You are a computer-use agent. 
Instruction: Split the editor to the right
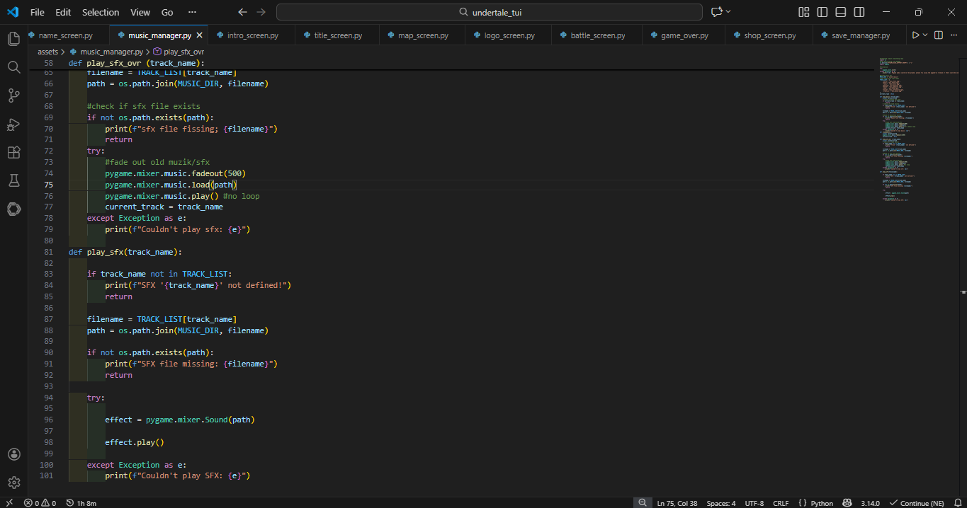pos(938,35)
